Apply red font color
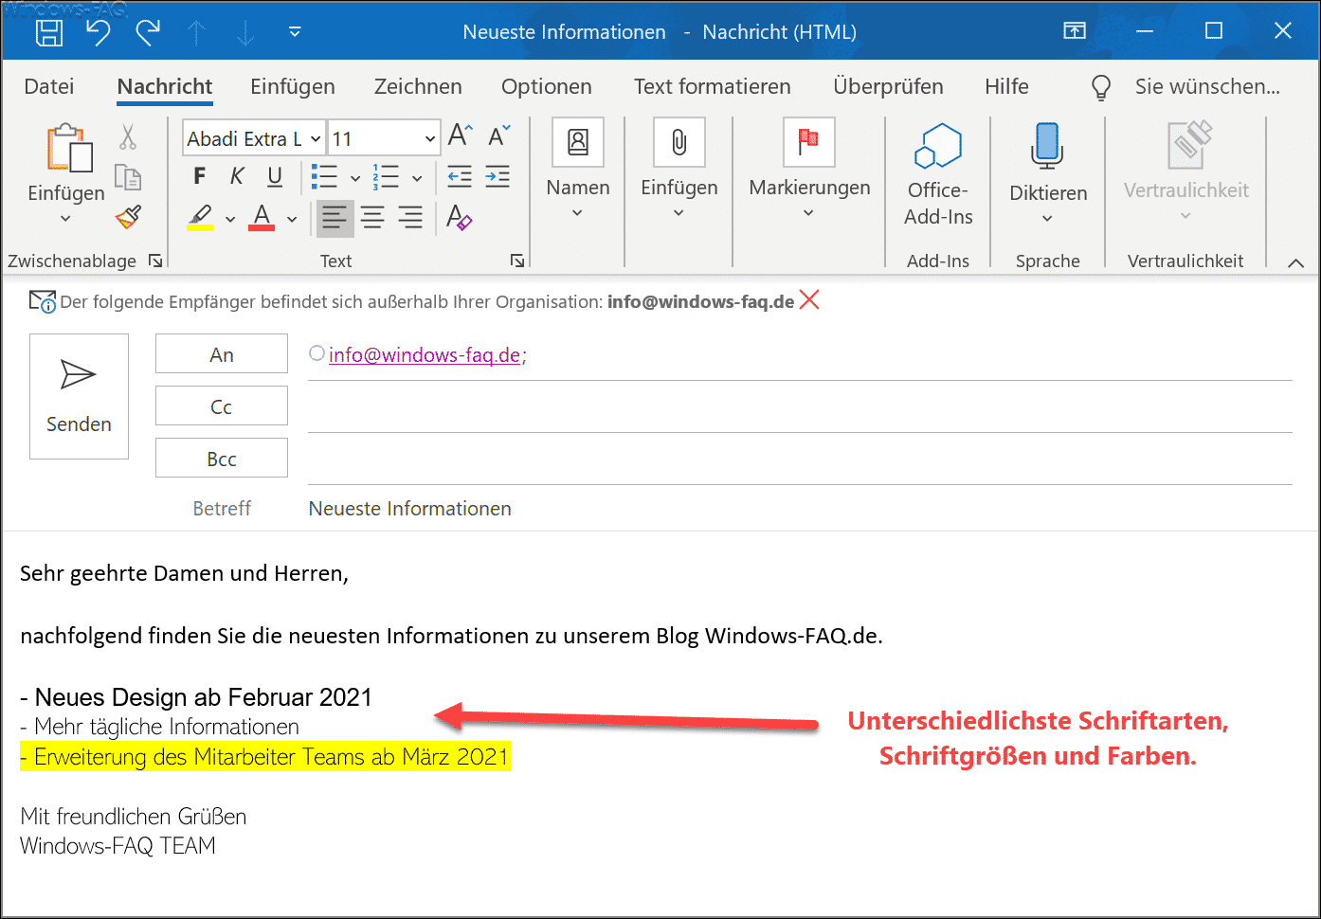The image size is (1321, 919). (262, 218)
